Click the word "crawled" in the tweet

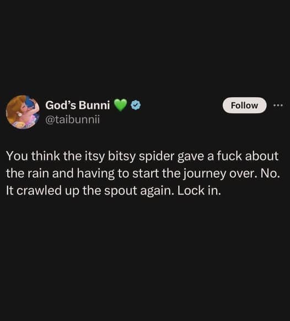[39, 191]
